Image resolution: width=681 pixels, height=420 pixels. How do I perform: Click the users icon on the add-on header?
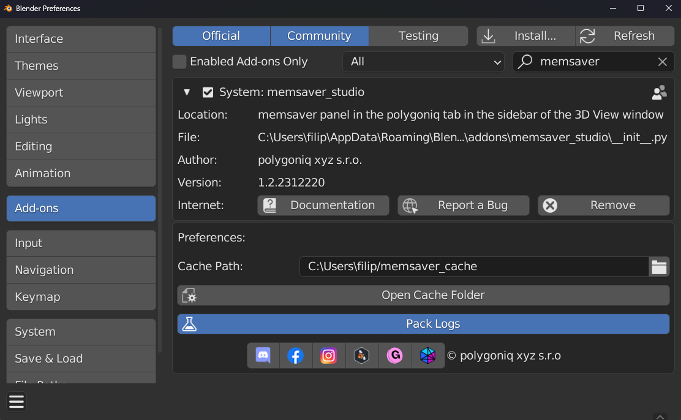point(659,92)
